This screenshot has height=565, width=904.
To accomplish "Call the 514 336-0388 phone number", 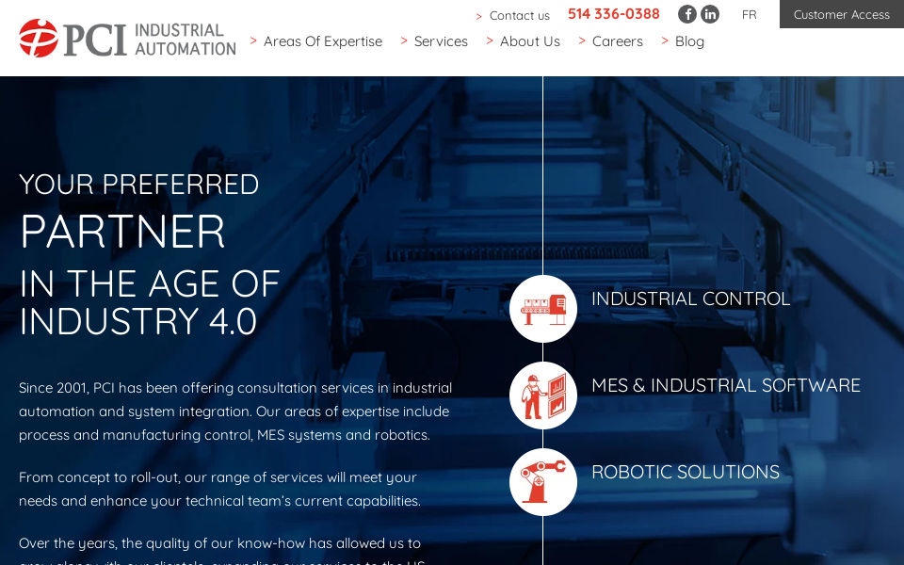I will [x=613, y=14].
